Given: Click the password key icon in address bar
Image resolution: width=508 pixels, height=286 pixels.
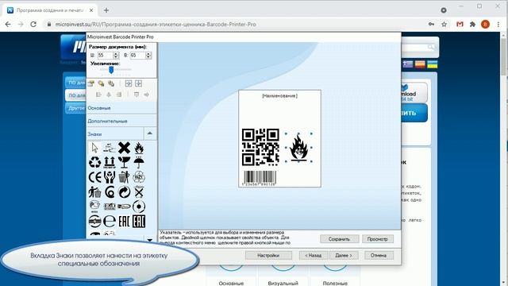Looking at the screenshot, I should coord(431,25).
